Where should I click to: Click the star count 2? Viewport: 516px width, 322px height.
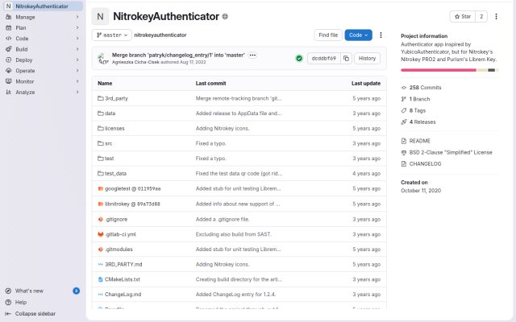(x=481, y=16)
